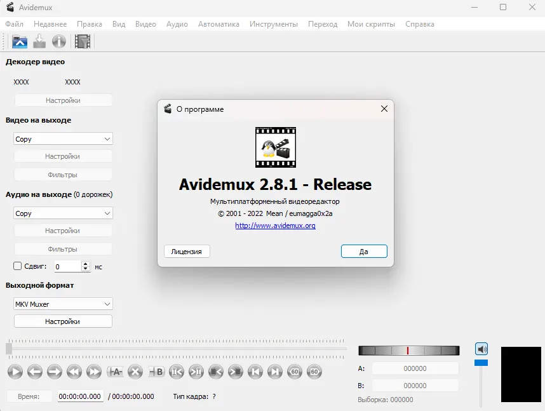The width and height of the screenshot is (545, 411).
Task: Click the Open Video folder toolbar icon
Action: (20, 42)
